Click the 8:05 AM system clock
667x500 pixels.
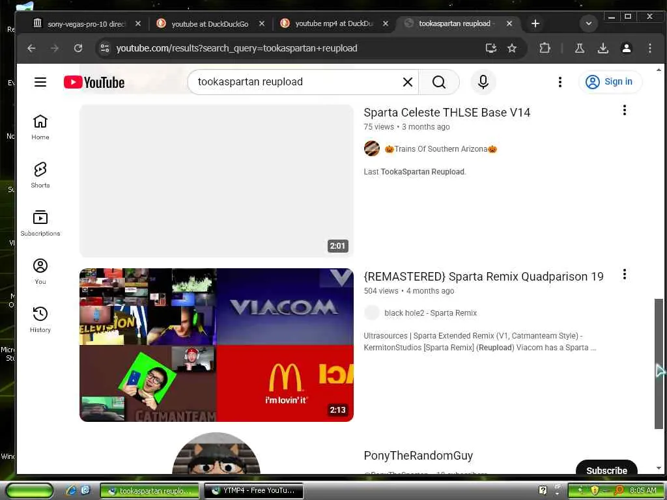point(643,490)
